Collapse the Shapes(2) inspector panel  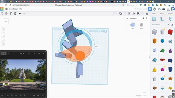[x=127, y=19]
